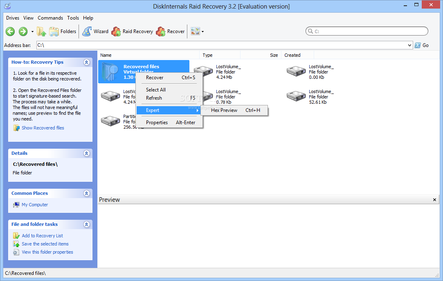This screenshot has height=281, width=443.
Task: Click into the search box
Action: [x=367, y=31]
